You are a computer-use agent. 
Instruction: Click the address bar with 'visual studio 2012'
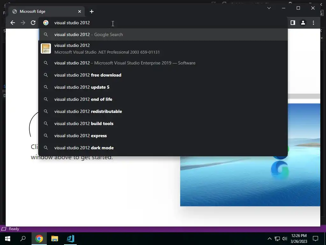pyautogui.click(x=163, y=23)
